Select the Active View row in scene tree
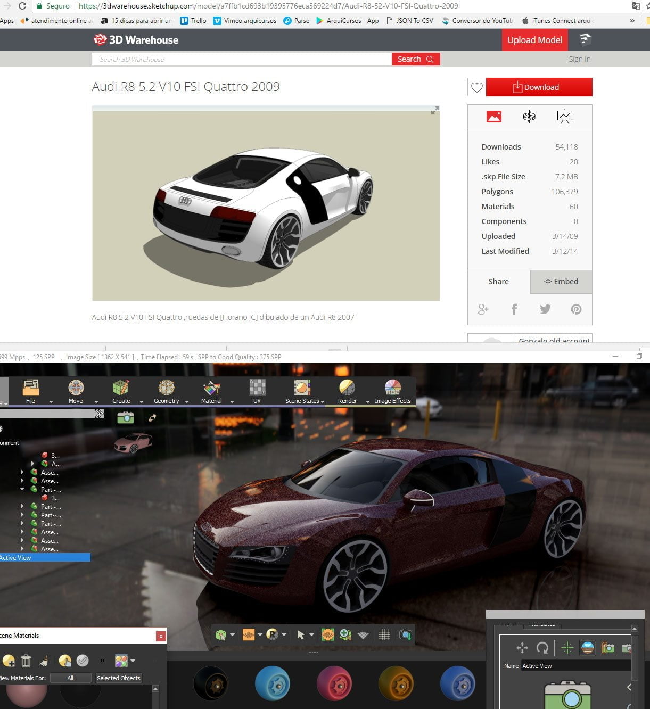This screenshot has height=709, width=650. click(45, 558)
